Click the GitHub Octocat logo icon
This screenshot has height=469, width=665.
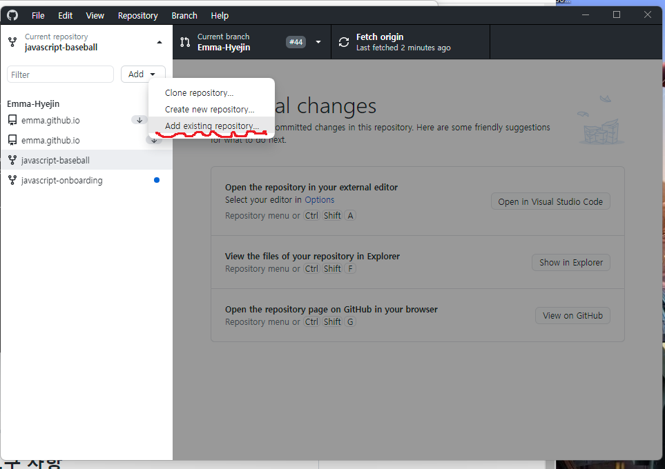click(x=12, y=15)
